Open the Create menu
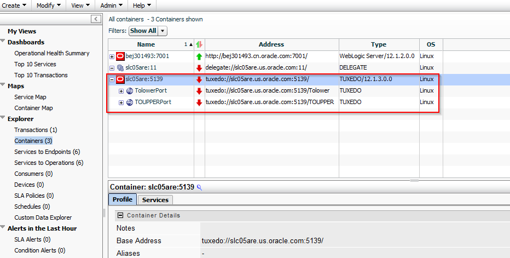This screenshot has height=258, width=510. [x=14, y=5]
